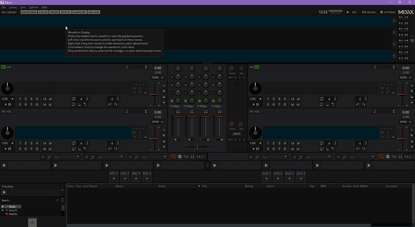Click hotcue 1 on the top-left deck
The image size is (415, 227).
pos(20,99)
